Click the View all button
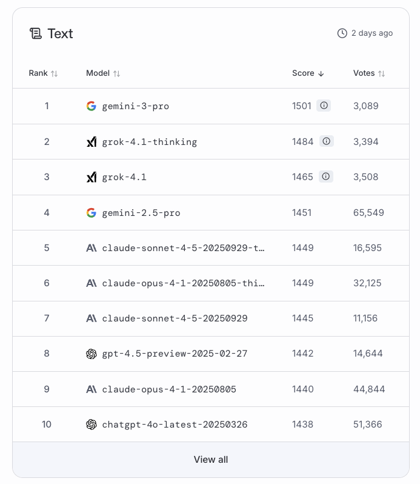 coord(211,460)
